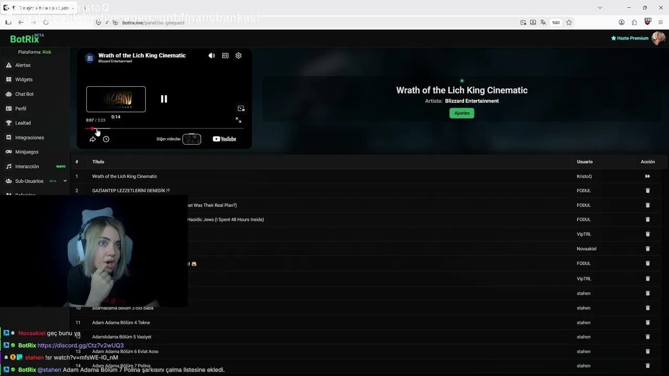Screen dimensions: 669x376
Task: Click the Hazte Premium link
Action: coord(630,38)
